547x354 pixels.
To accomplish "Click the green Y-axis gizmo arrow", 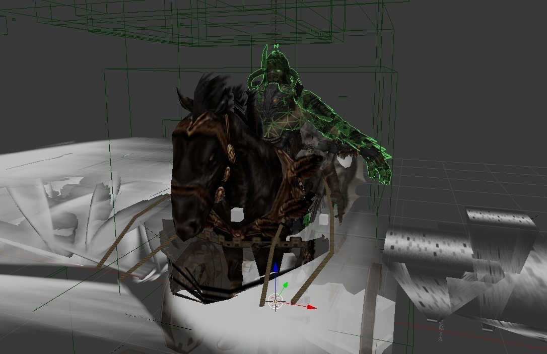I will click(285, 286).
